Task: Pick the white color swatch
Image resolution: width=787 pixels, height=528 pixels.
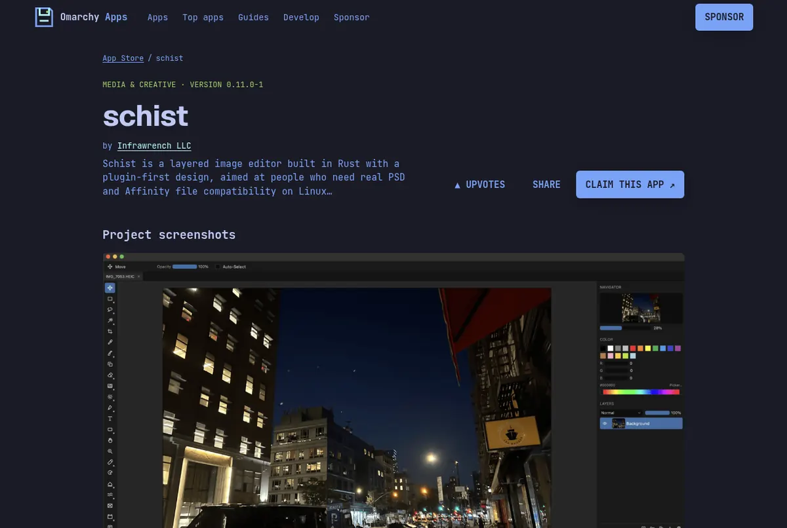Action: coord(611,349)
